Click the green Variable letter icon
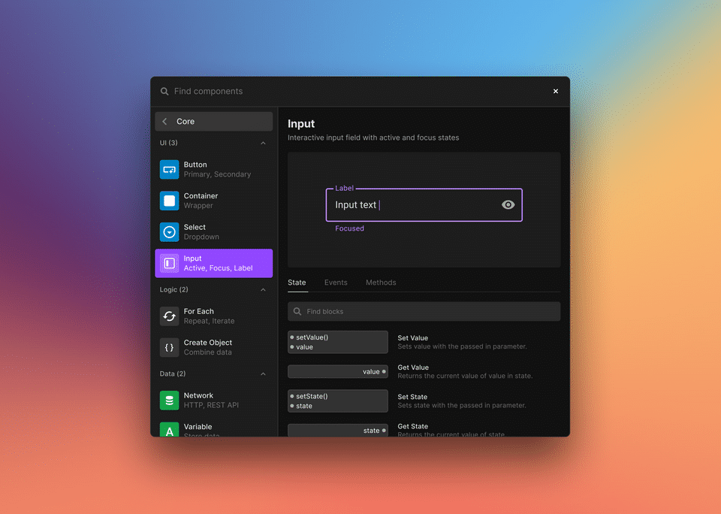Image resolution: width=721 pixels, height=514 pixels. (x=169, y=429)
